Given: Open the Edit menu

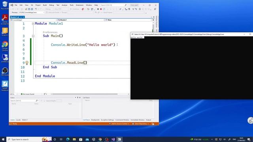Looking at the screenshot, I should pyautogui.click(x=21, y=5).
